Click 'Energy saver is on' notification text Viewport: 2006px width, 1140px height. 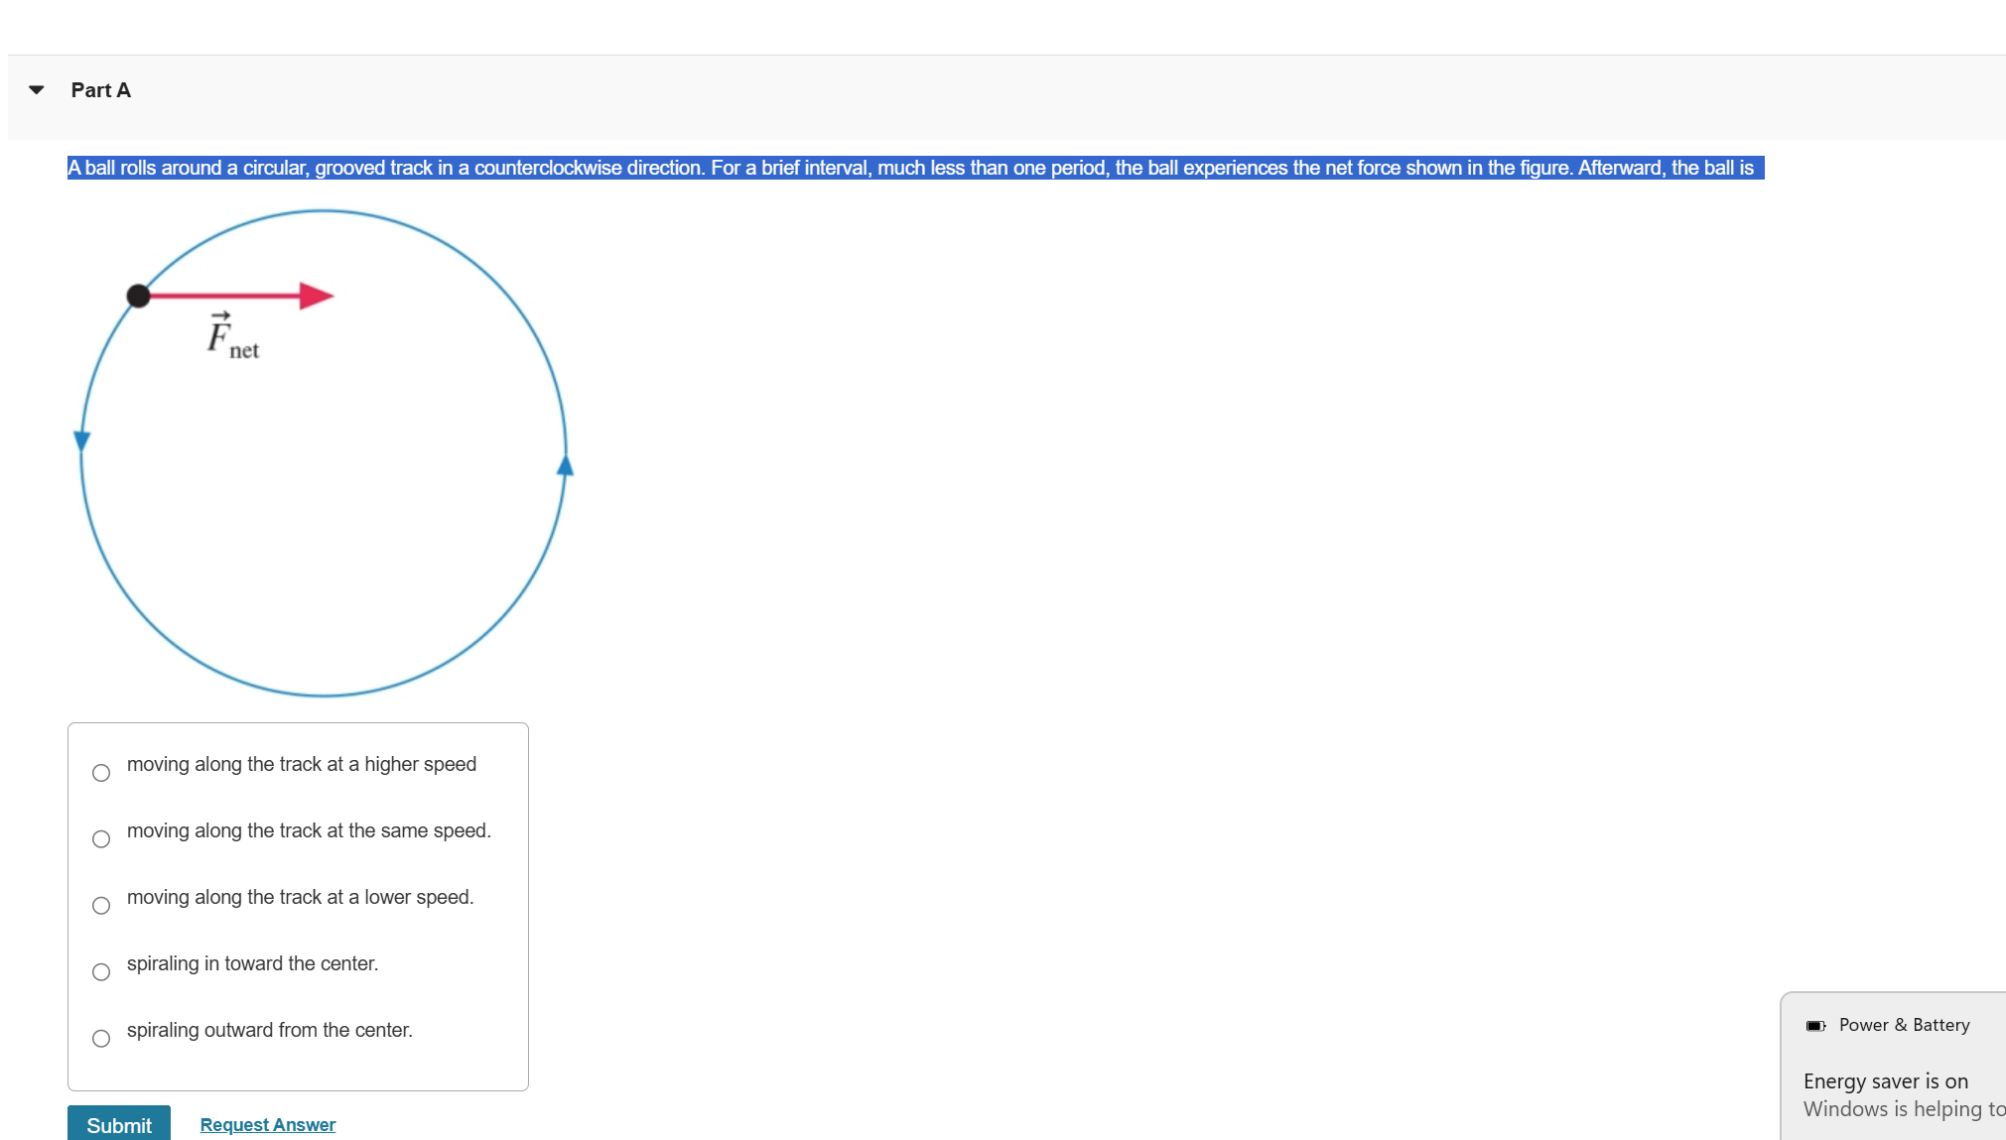1885,1081
